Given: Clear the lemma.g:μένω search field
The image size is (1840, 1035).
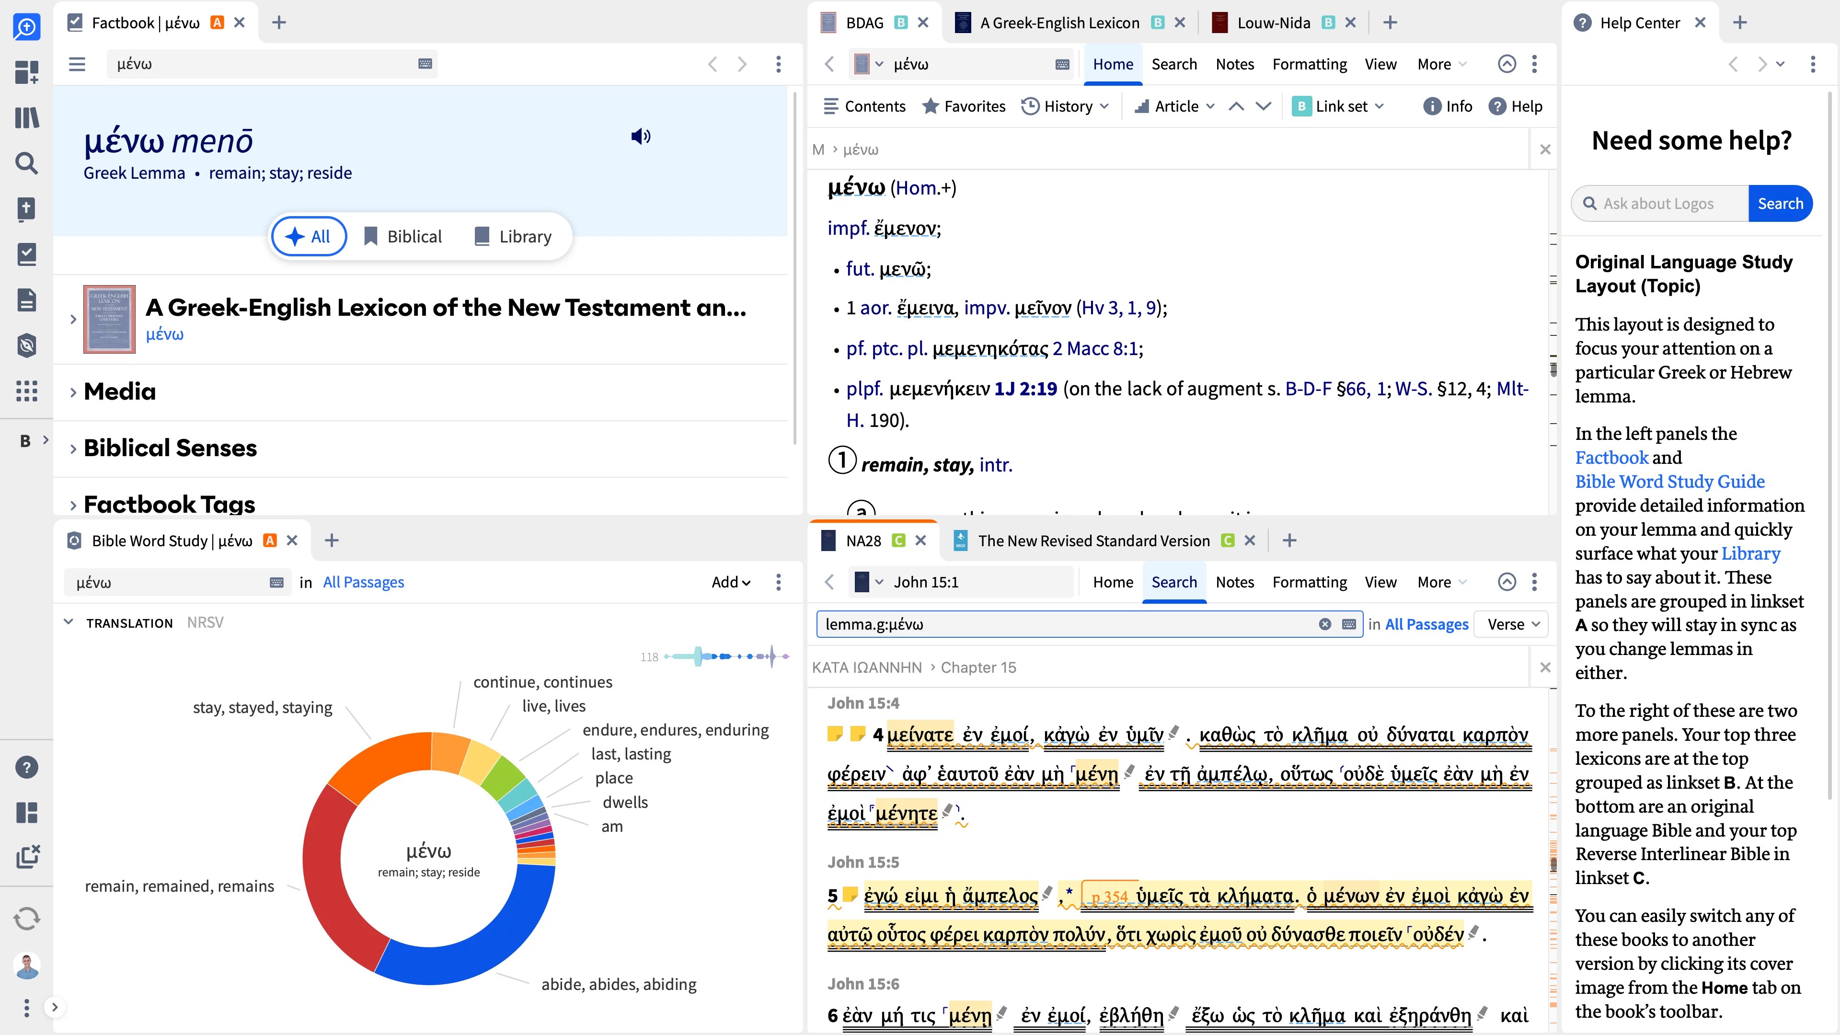Looking at the screenshot, I should (x=1325, y=624).
